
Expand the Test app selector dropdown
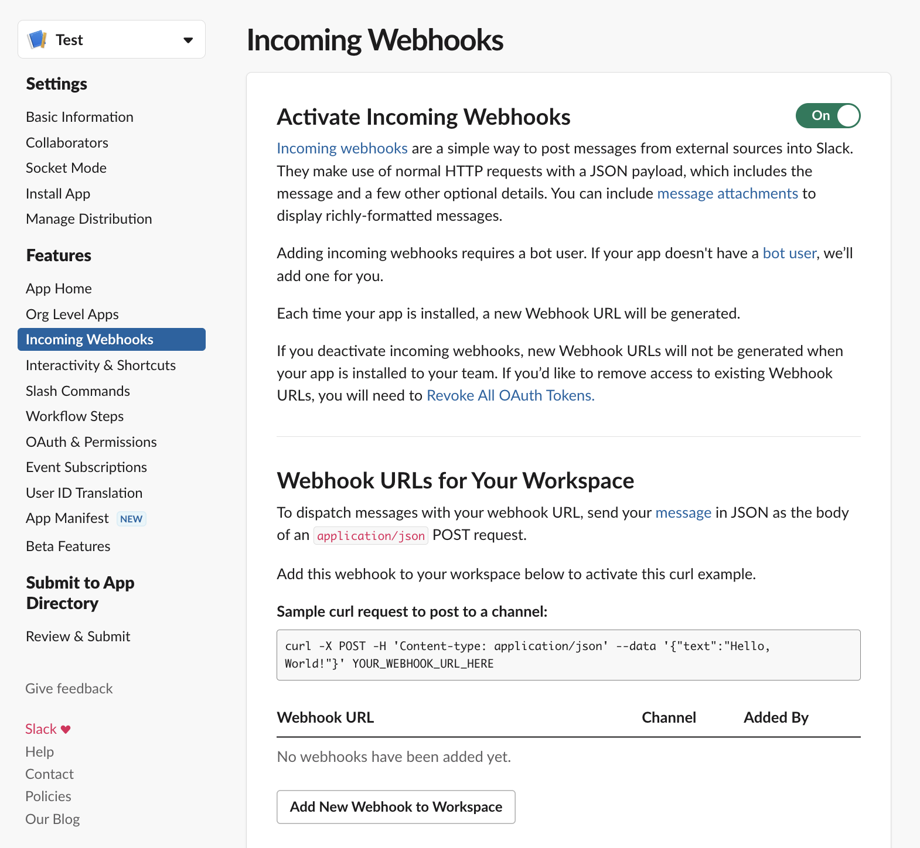click(x=188, y=40)
